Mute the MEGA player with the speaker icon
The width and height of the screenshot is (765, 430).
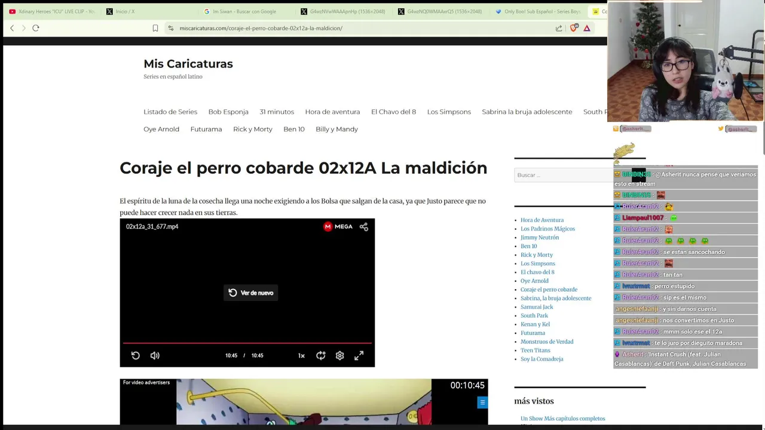[x=155, y=355]
